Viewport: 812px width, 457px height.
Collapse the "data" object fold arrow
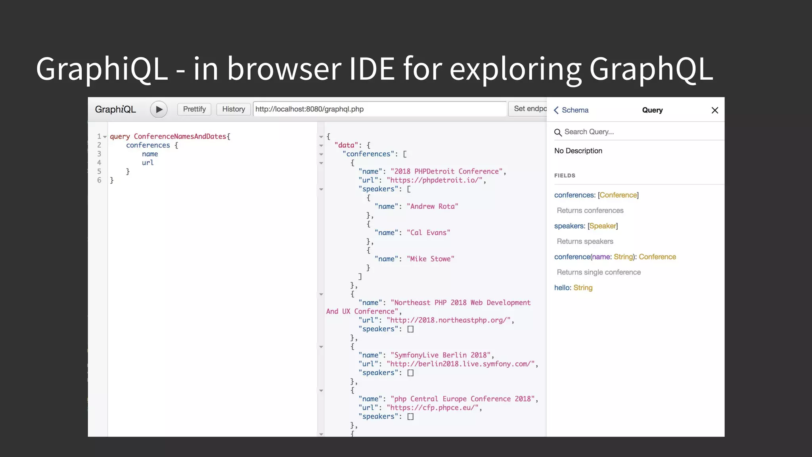click(x=321, y=146)
